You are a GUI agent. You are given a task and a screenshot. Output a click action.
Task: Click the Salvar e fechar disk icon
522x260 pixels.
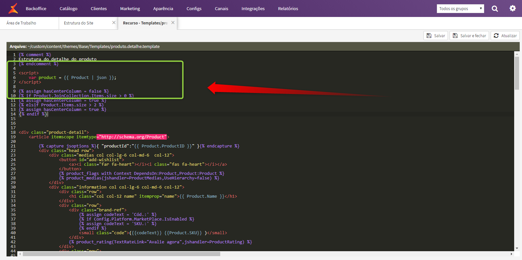455,36
